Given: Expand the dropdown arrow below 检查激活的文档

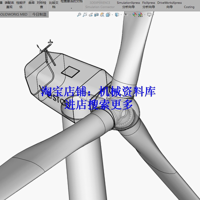Looking at the screenshot, I should click(x=71, y=8).
